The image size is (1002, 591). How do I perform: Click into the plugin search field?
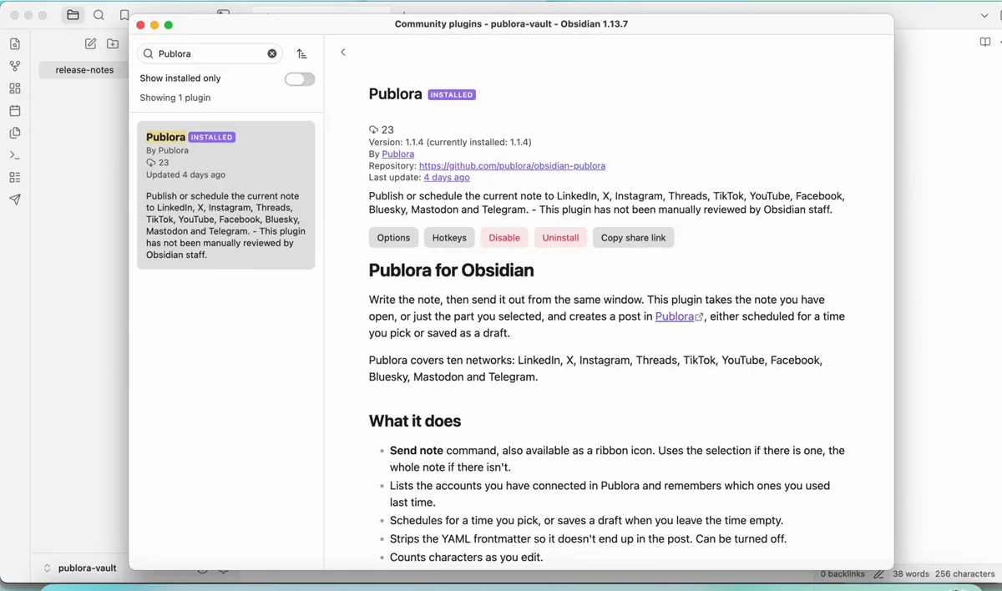pyautogui.click(x=210, y=53)
